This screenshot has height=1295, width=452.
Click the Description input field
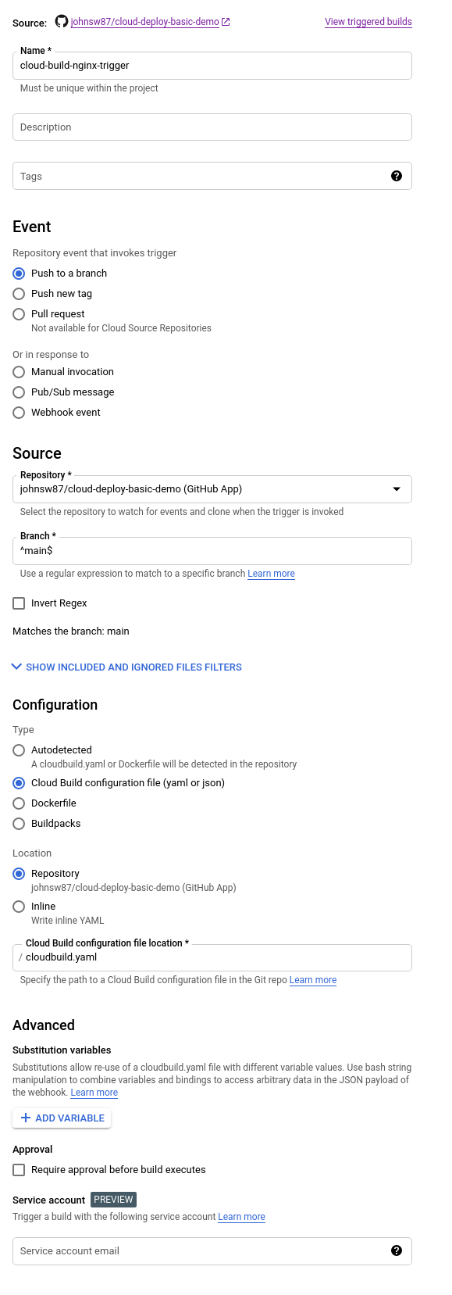coord(212,127)
